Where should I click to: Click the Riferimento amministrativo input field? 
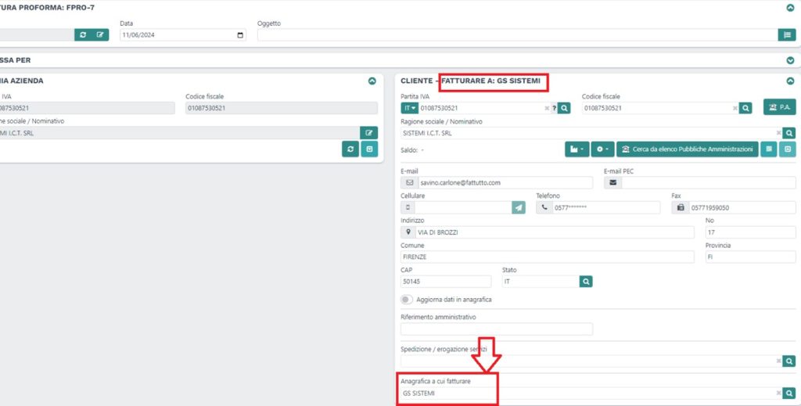coord(497,329)
